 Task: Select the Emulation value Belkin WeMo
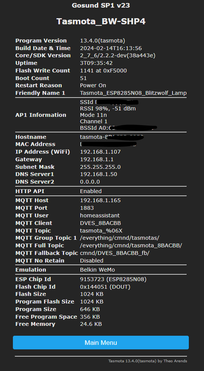click(x=97, y=270)
